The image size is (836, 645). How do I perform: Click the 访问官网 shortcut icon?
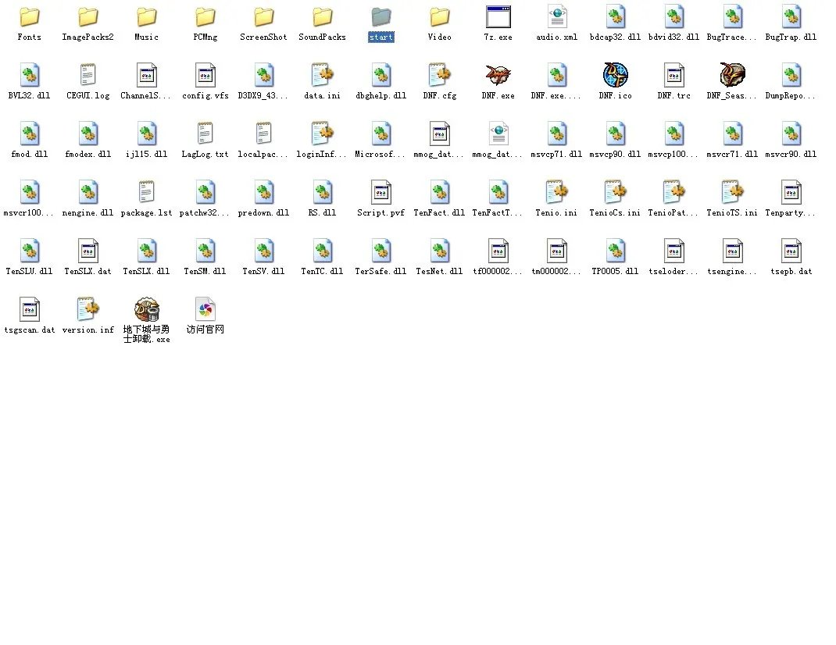pyautogui.click(x=205, y=310)
